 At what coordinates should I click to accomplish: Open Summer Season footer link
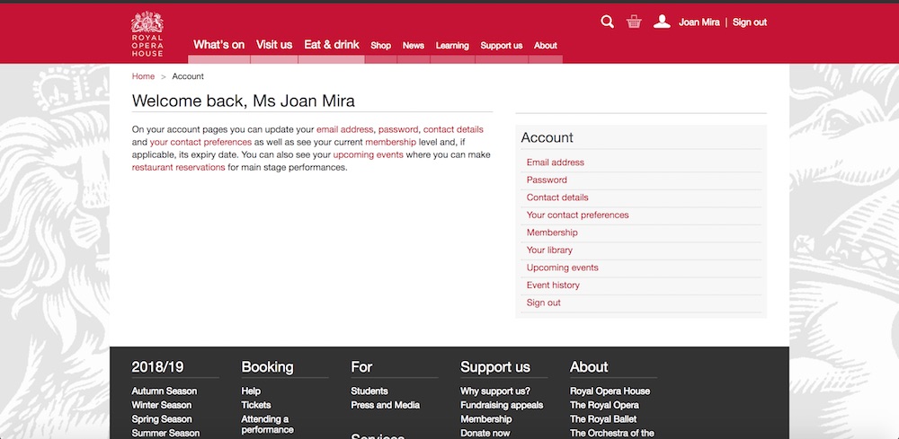165,434
